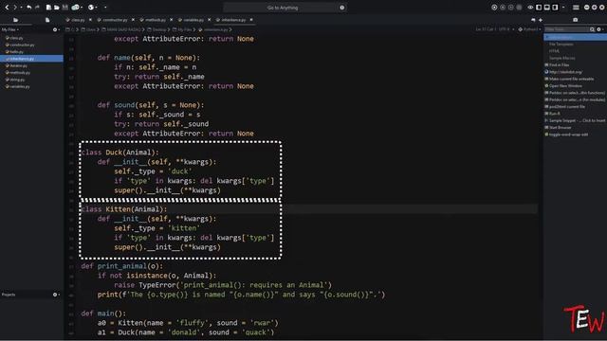Viewport: 607px width, 341px height.
Task: Open the Places folder pane tab
Action: [16, 20]
